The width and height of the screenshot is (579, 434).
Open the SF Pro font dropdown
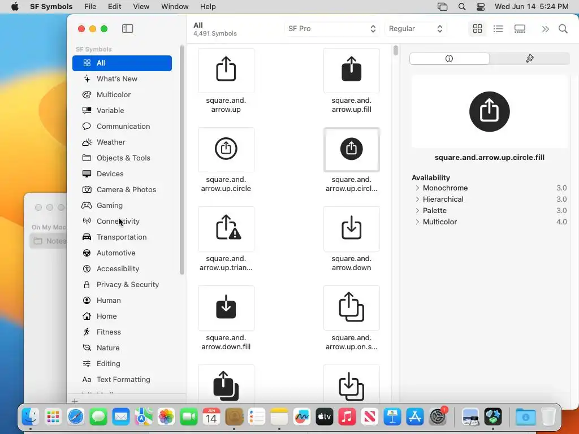coord(331,29)
